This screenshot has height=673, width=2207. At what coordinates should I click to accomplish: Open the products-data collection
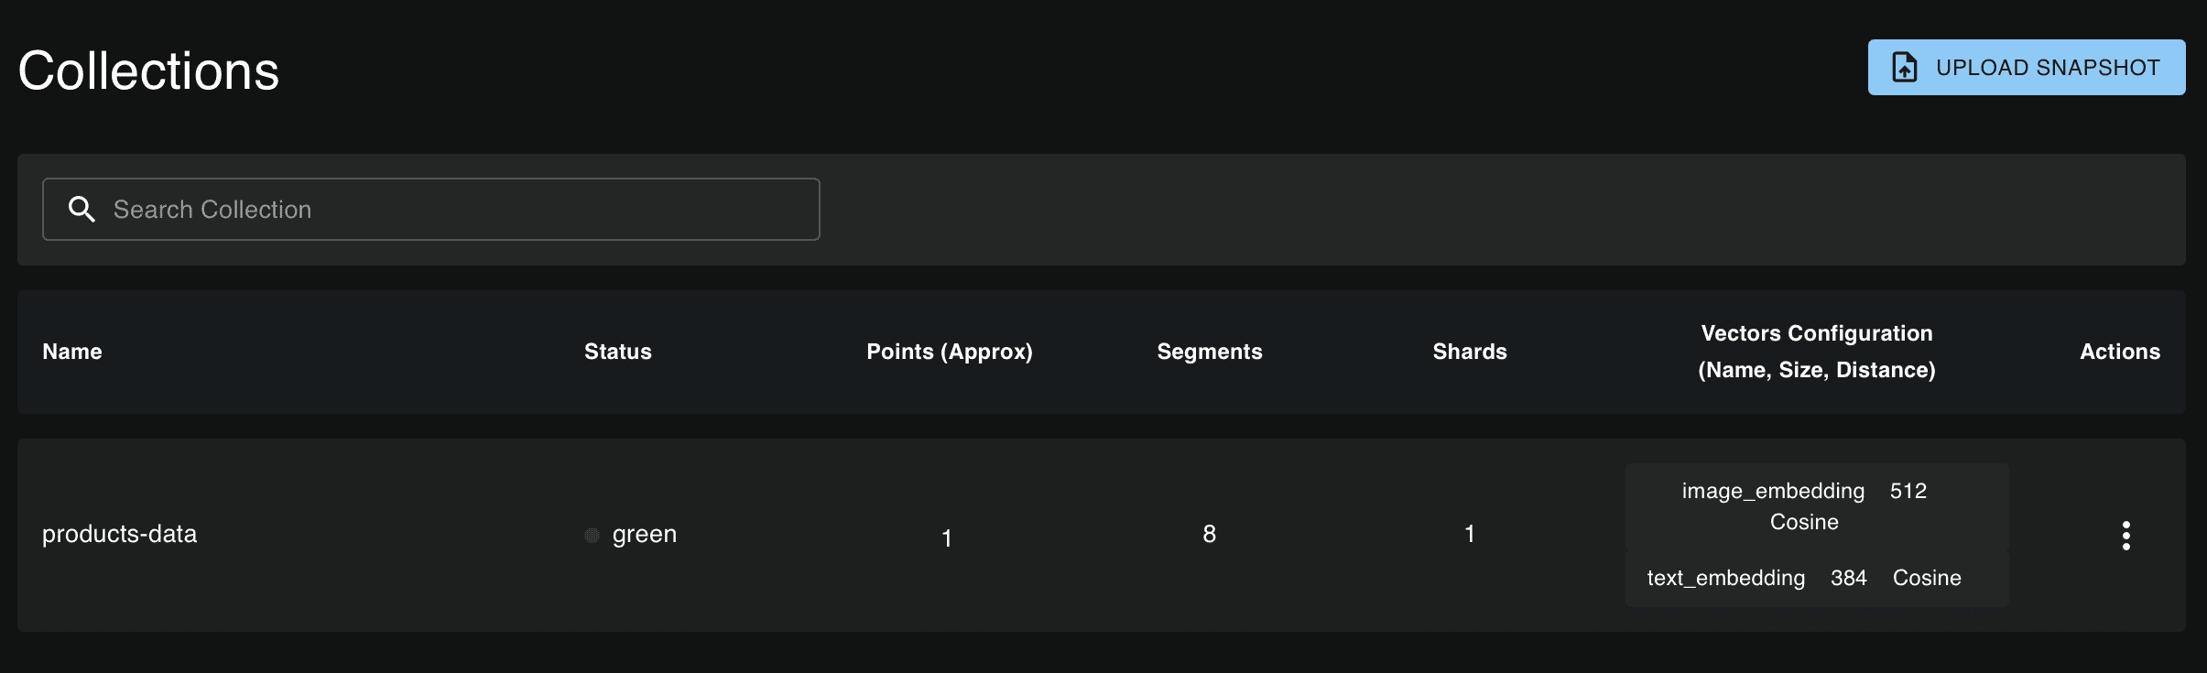(120, 534)
